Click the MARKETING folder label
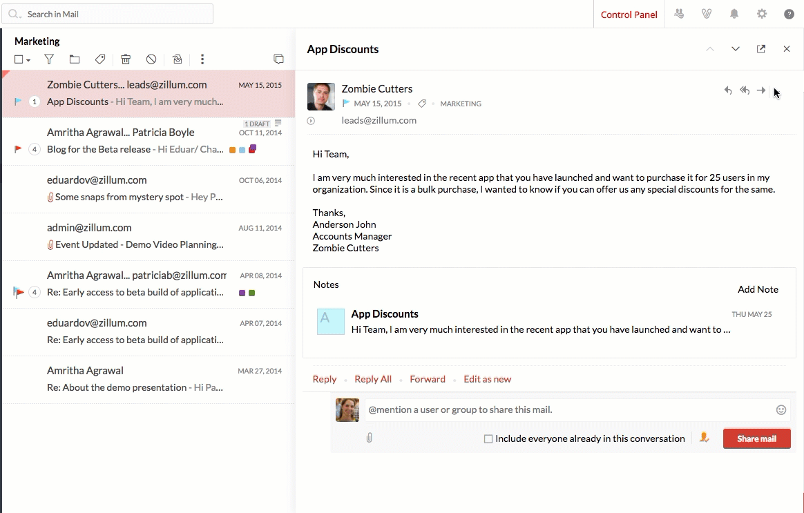 click(461, 104)
